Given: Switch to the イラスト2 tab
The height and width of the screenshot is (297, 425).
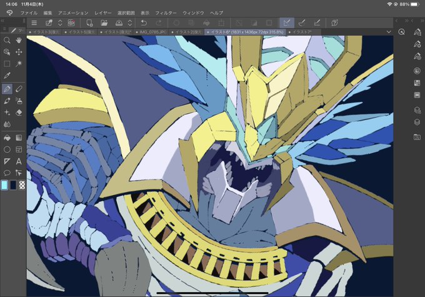Looking at the screenshot, I should (x=187, y=32).
